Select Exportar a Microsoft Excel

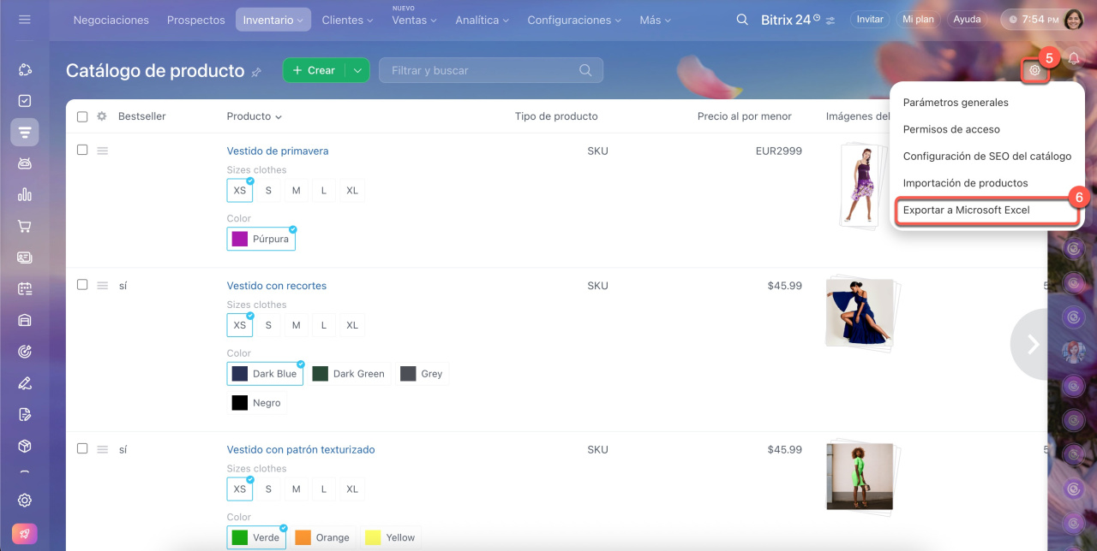[x=966, y=210]
